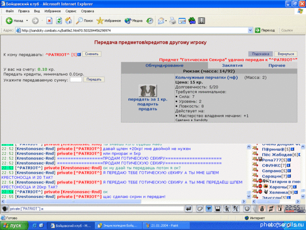Viewport: 306px width, 230px height.
Task: Switch to the Заклятия tab
Action: (218, 65)
